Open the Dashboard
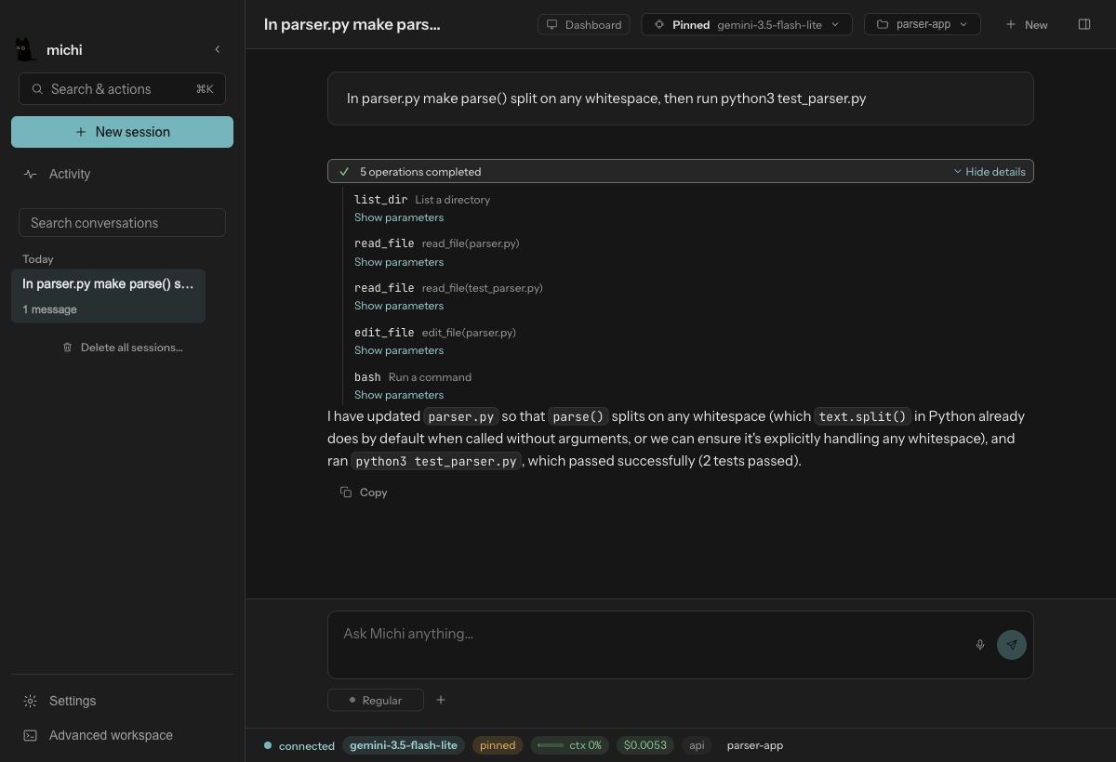This screenshot has width=1116, height=762. click(x=583, y=24)
